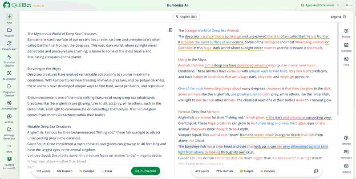This screenshot has width=356, height=179.
Task: Expand the Apps and Extensions dropdown
Action: [320, 5]
